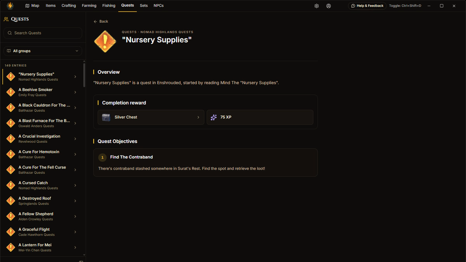Expand the "Nursery Supplies" row chevron

pyautogui.click(x=75, y=76)
